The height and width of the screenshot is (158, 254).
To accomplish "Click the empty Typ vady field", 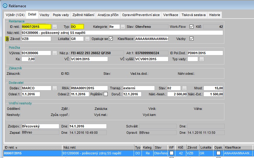I will 193,59.
